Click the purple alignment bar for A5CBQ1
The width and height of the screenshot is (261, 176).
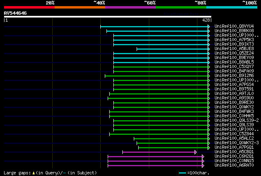159,152
